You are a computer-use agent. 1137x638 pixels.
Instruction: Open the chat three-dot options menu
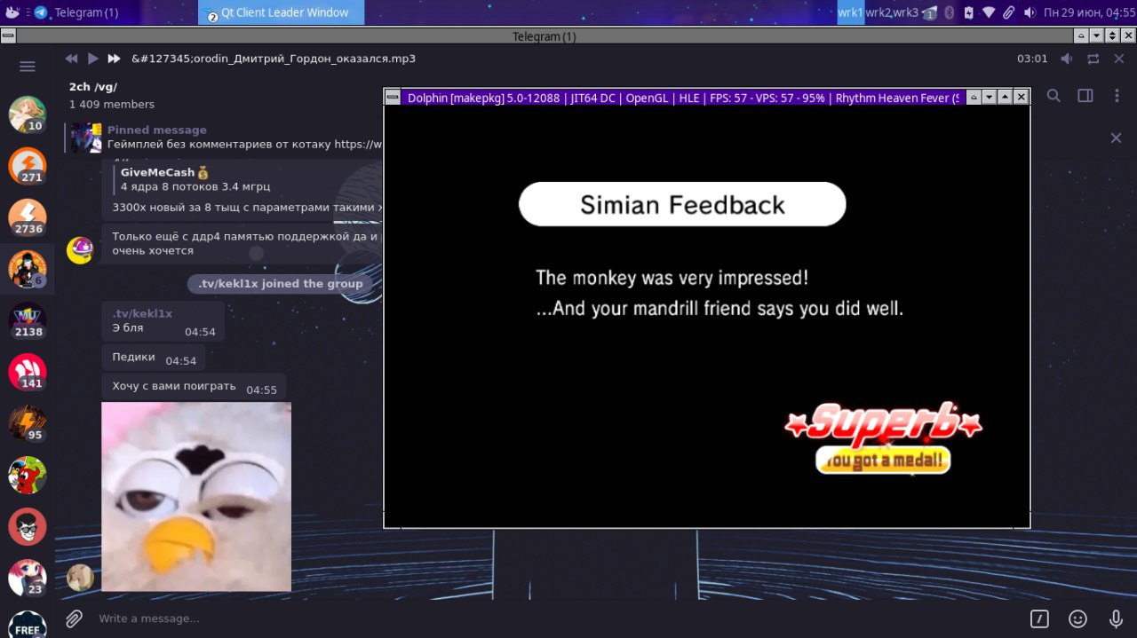[1116, 96]
